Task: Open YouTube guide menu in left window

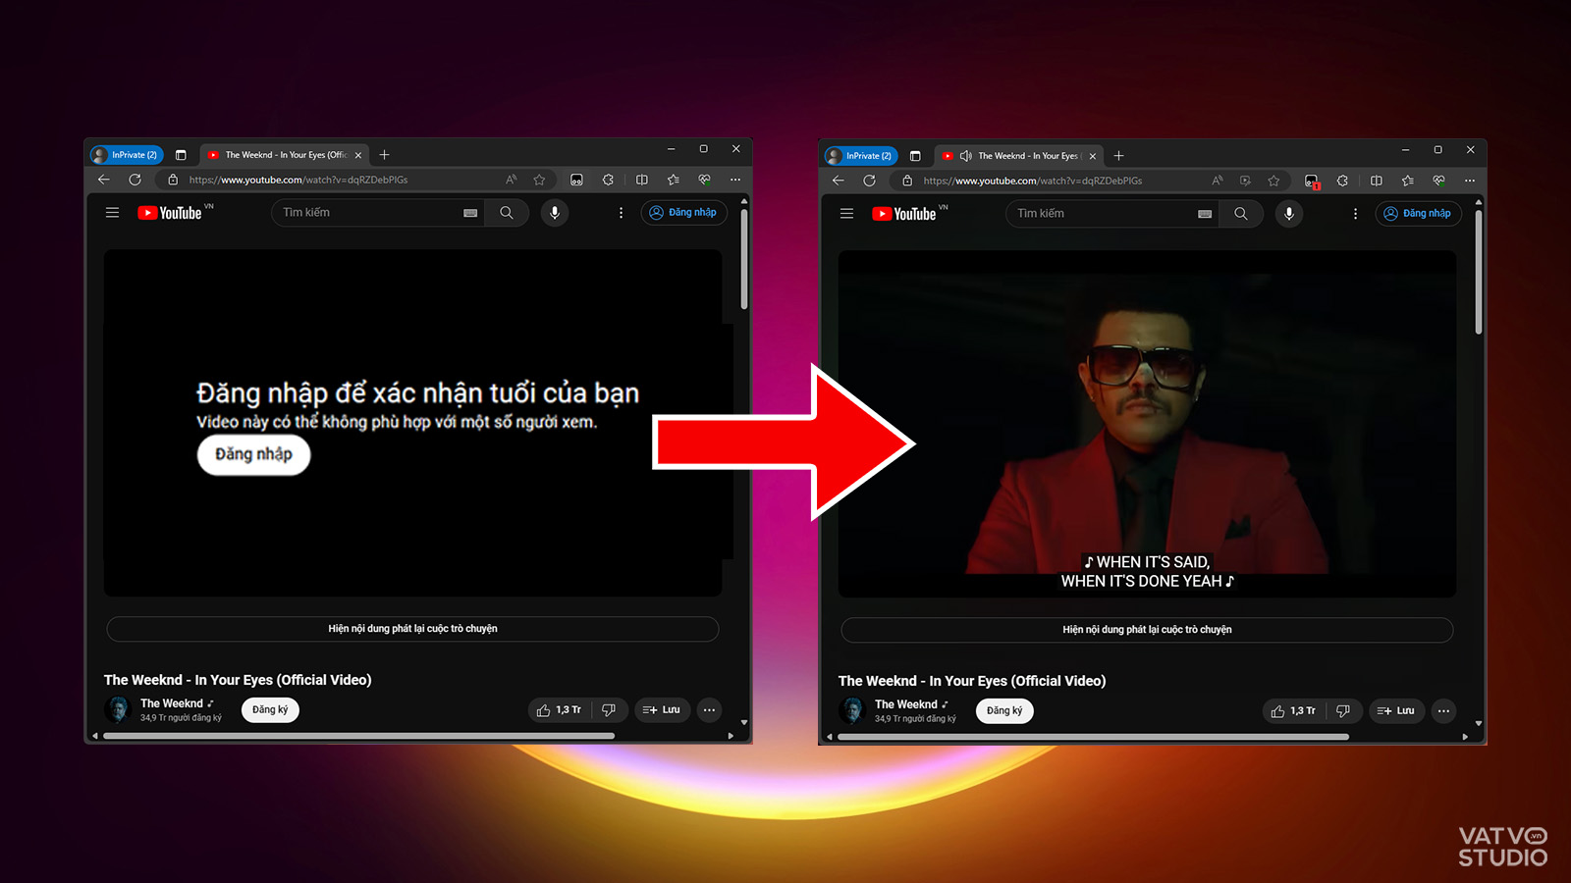Action: [112, 212]
